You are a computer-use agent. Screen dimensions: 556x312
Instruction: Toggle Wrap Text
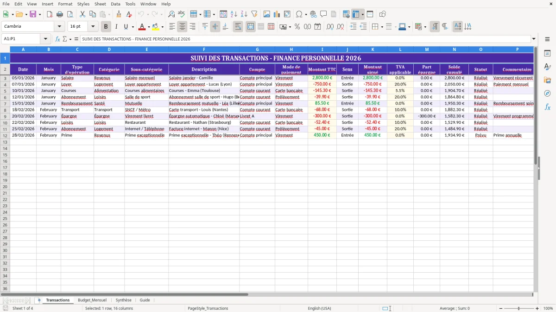point(238,27)
